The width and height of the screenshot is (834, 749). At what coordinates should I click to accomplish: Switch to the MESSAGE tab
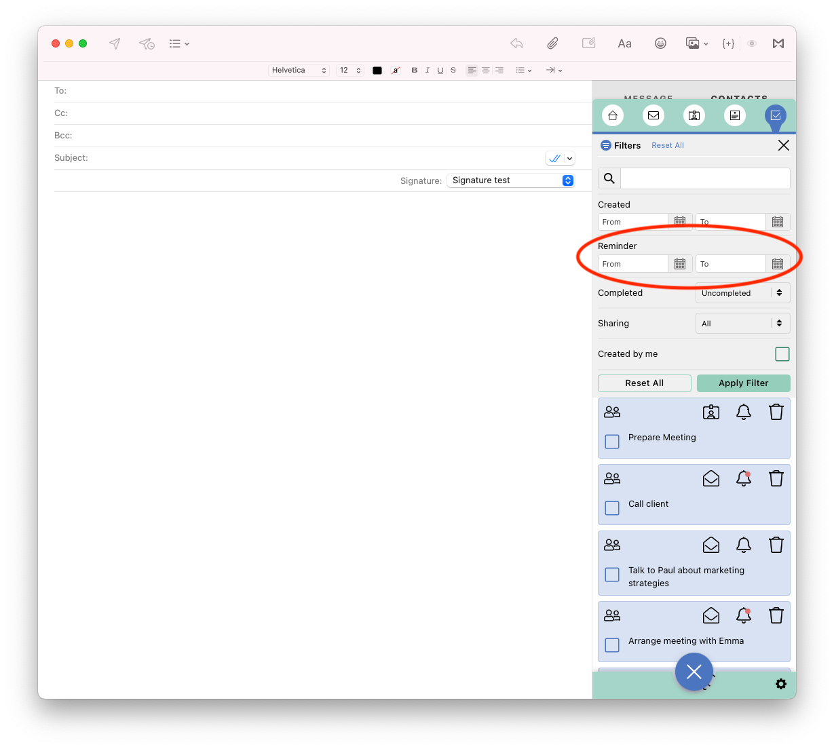tap(648, 98)
